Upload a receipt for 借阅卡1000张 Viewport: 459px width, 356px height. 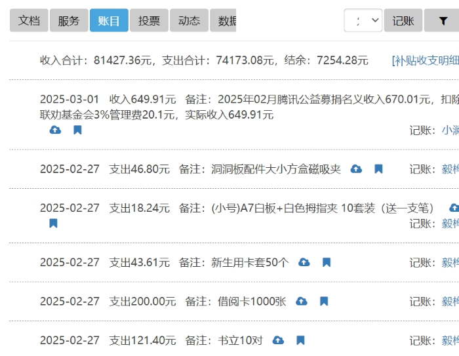point(302,301)
